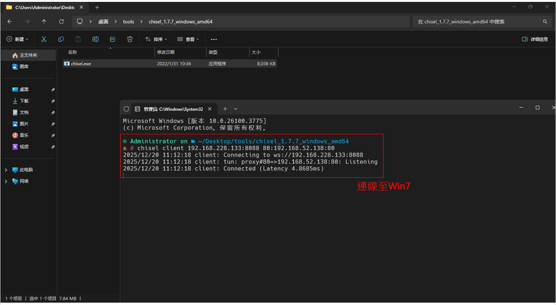556x305 pixels.
Task: Click chevron before 桌面 in breadcrumb
Action: click(x=91, y=22)
